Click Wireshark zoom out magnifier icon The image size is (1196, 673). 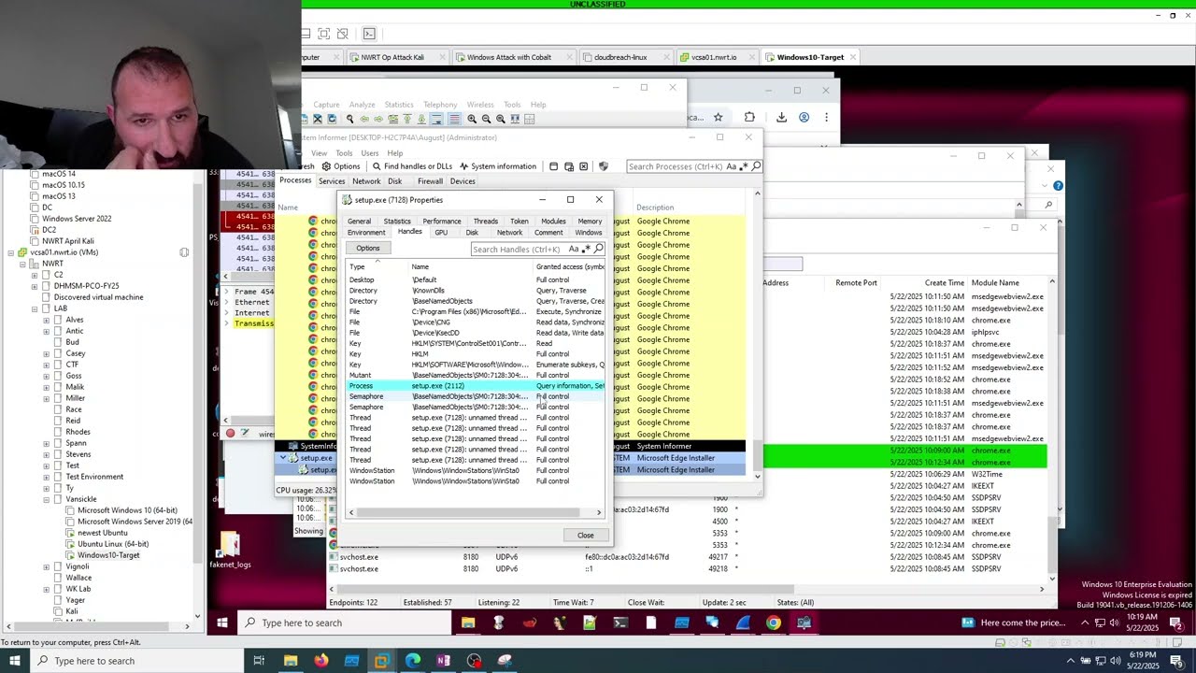coord(486,119)
